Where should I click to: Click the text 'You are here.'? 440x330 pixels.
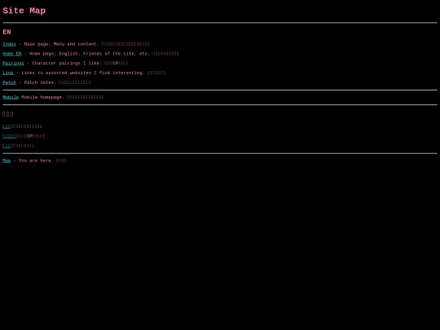36,161
